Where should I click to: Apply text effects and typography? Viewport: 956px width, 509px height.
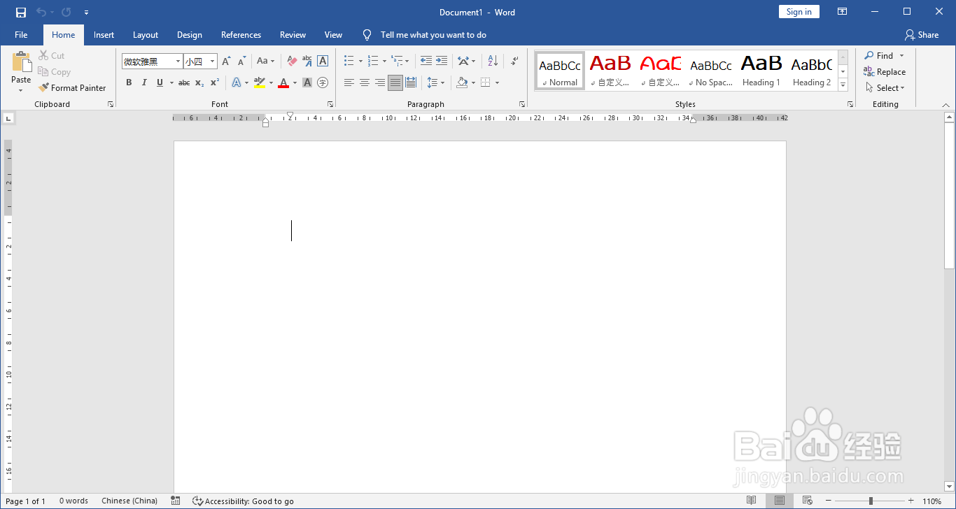pyautogui.click(x=236, y=83)
